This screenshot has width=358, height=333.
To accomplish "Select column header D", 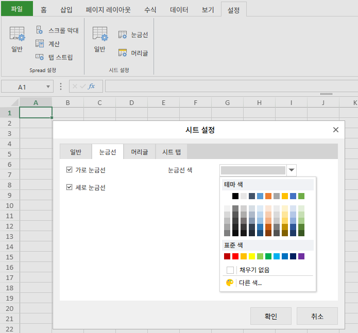I will tap(132, 102).
